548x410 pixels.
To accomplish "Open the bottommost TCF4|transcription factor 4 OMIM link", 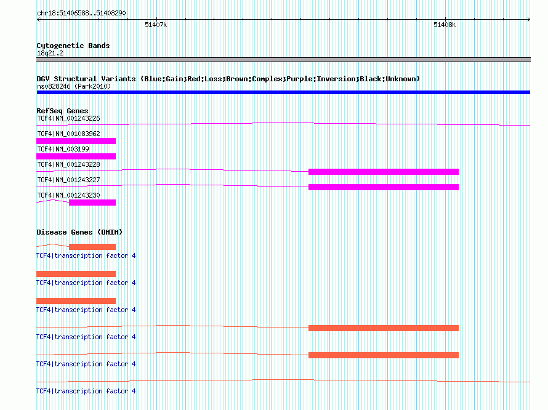I will [86, 391].
